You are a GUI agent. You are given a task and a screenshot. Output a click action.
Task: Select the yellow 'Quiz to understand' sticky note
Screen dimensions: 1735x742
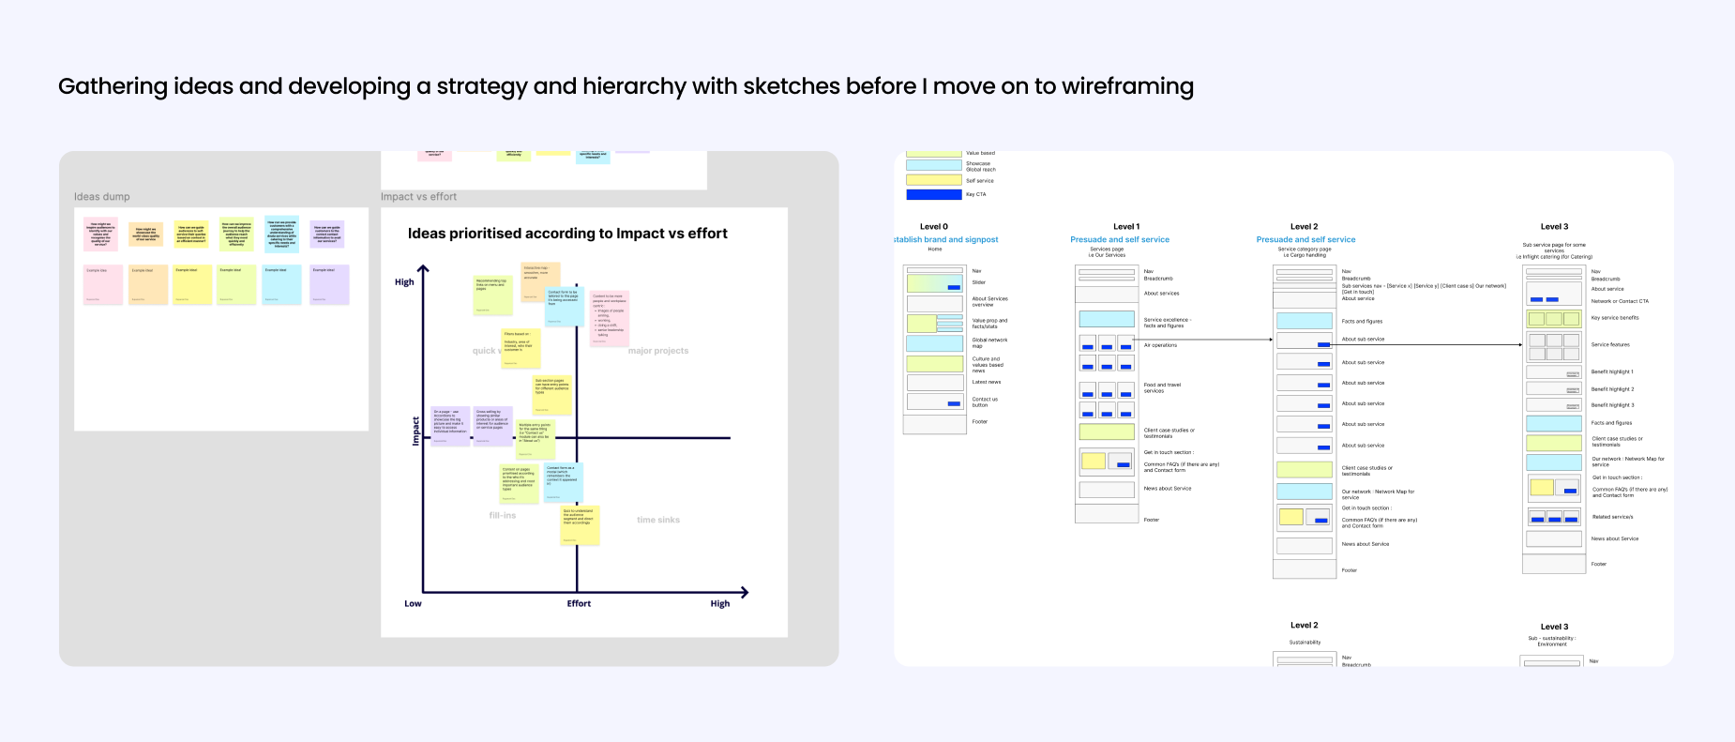tap(579, 525)
